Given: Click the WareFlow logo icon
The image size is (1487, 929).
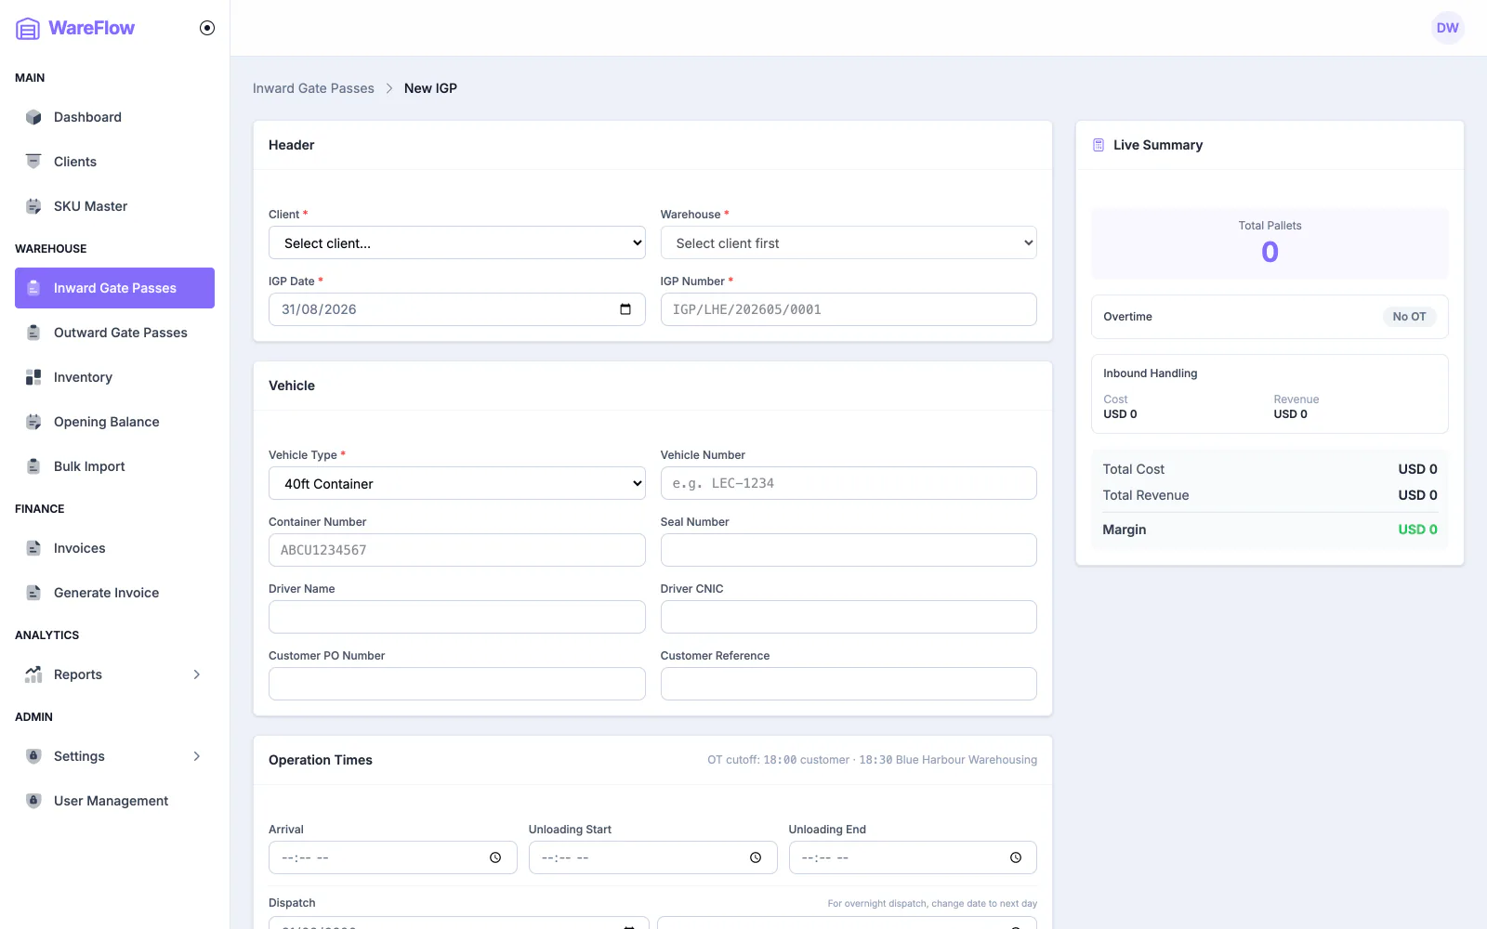Looking at the screenshot, I should [x=28, y=29].
